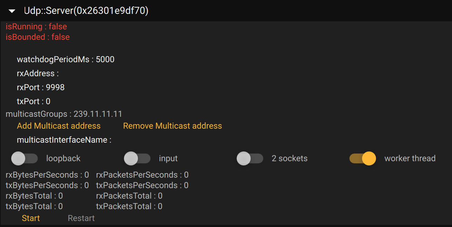Enable the input switch
Viewport: 452px width, 227px height.
point(137,158)
